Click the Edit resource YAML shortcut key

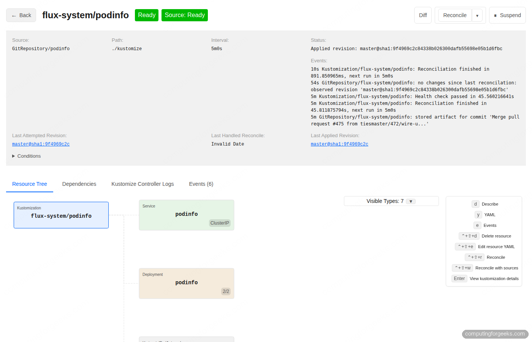point(465,247)
